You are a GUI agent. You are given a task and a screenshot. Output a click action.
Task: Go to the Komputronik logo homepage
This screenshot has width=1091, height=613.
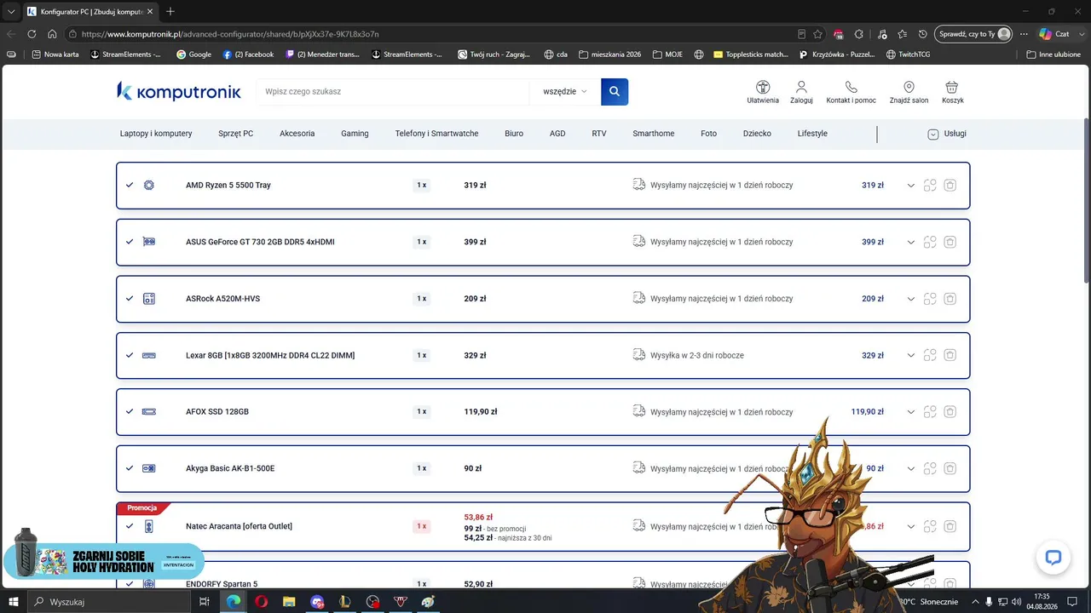click(179, 91)
